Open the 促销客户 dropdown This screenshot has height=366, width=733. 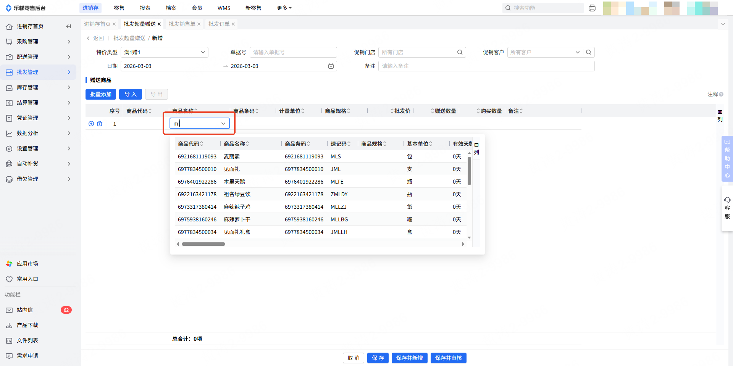(545, 52)
